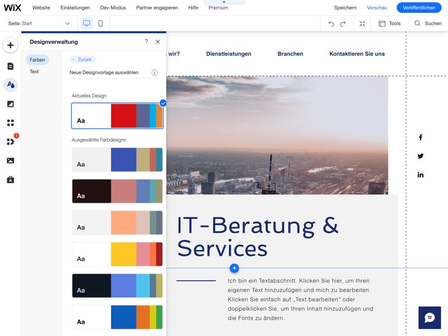Switch to desktop view editor

click(x=87, y=24)
